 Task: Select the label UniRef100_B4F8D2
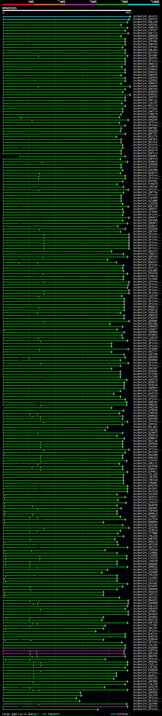pyautogui.click(x=145, y=128)
